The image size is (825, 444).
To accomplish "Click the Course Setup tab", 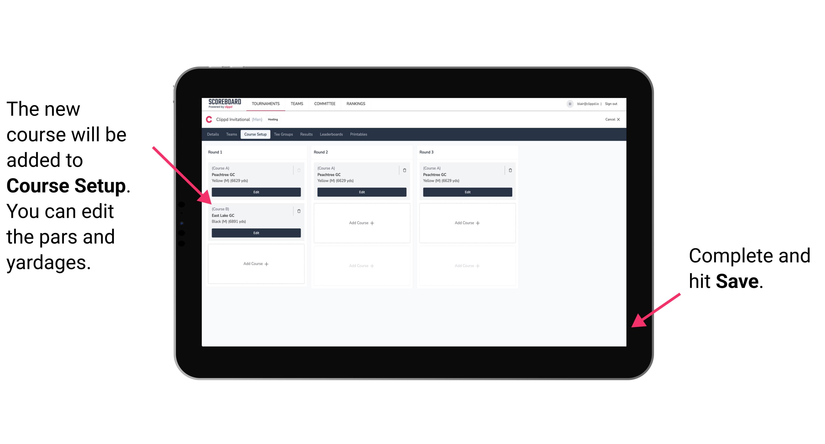I will click(256, 134).
